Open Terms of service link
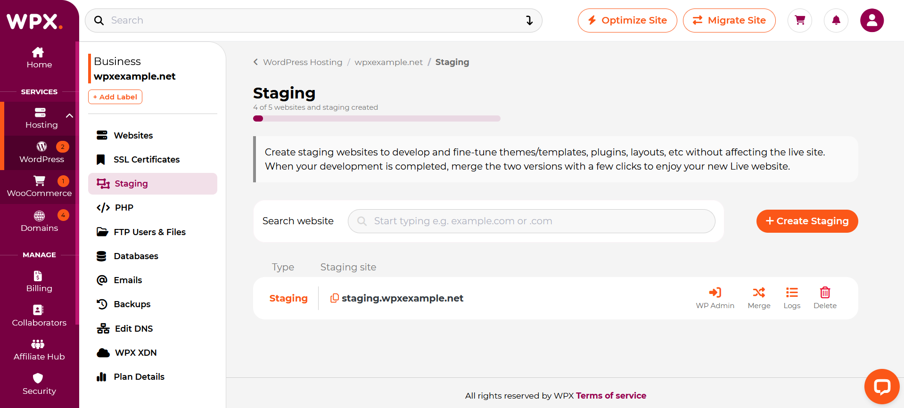Image resolution: width=904 pixels, height=408 pixels. (611, 396)
